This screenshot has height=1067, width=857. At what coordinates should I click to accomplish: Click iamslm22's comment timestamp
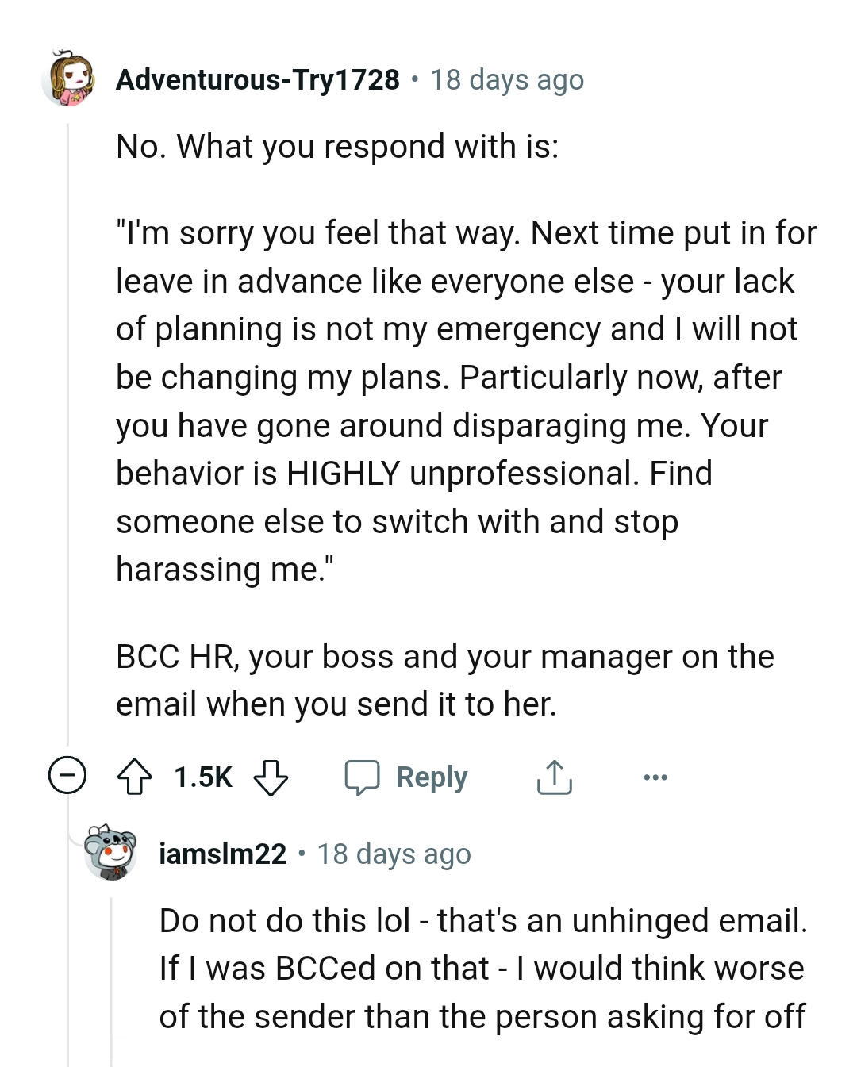pos(394,854)
